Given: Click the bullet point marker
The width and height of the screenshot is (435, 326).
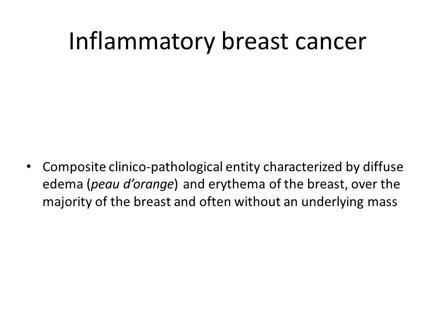Looking at the screenshot, I should click(x=28, y=167).
